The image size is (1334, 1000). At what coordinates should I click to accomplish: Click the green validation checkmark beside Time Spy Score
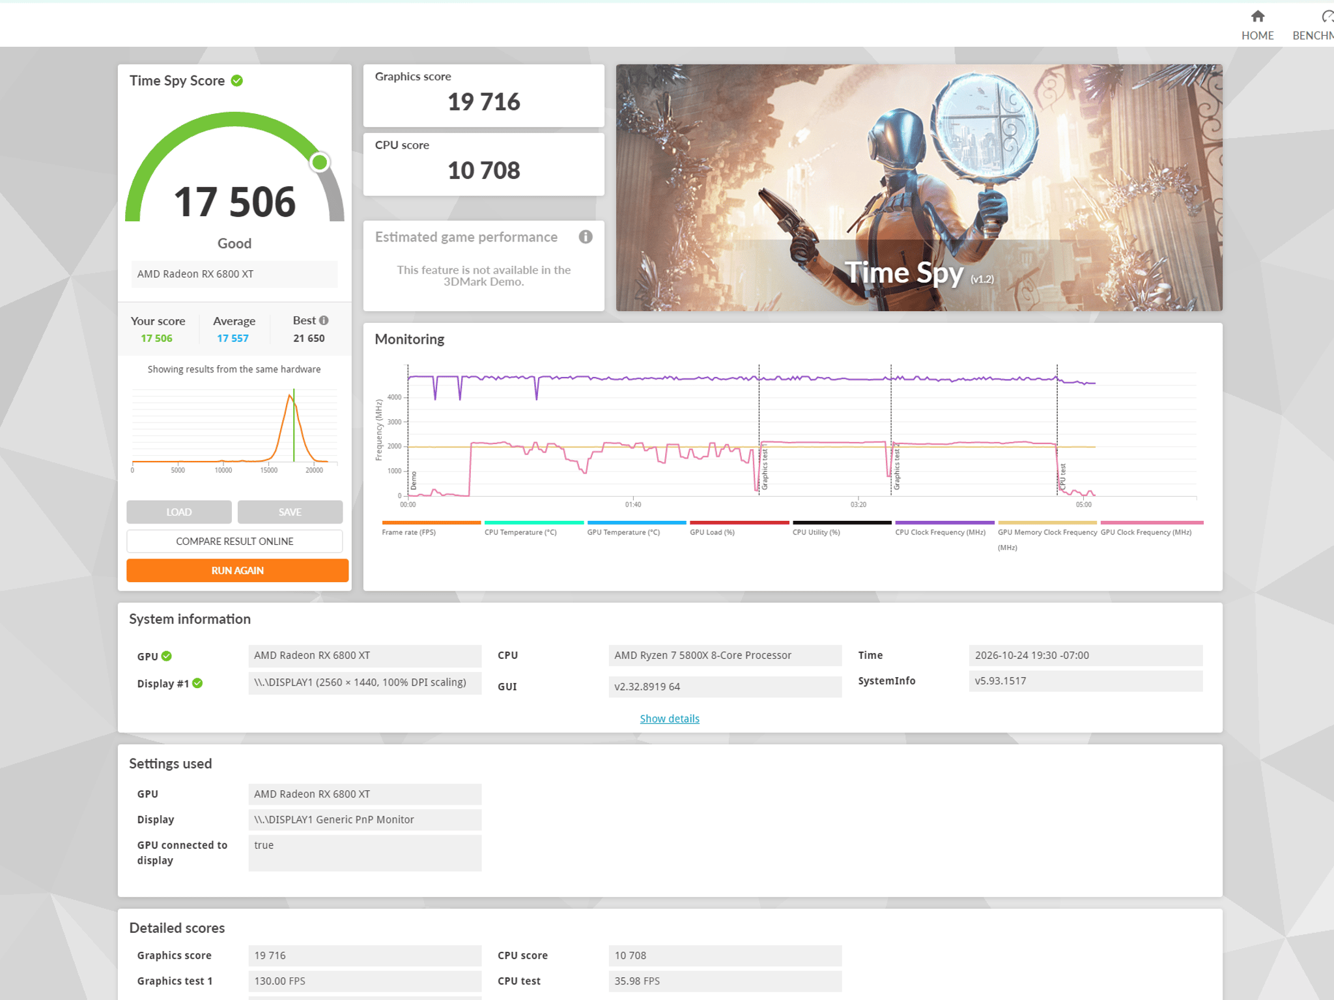pos(237,81)
